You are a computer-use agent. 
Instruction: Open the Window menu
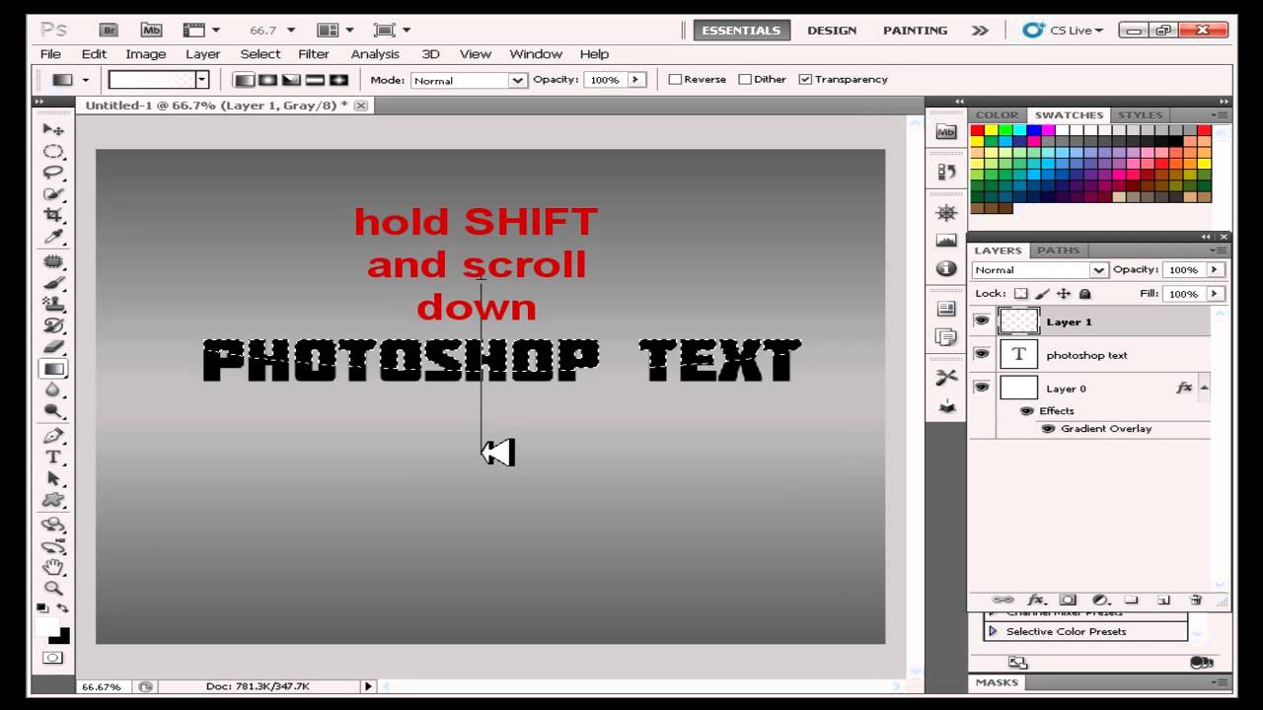pyautogui.click(x=536, y=54)
